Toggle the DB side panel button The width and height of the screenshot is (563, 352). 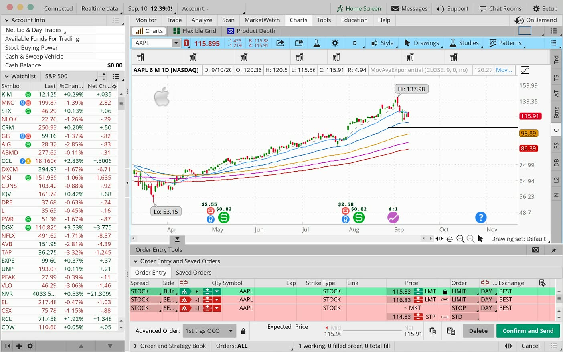[556, 162]
